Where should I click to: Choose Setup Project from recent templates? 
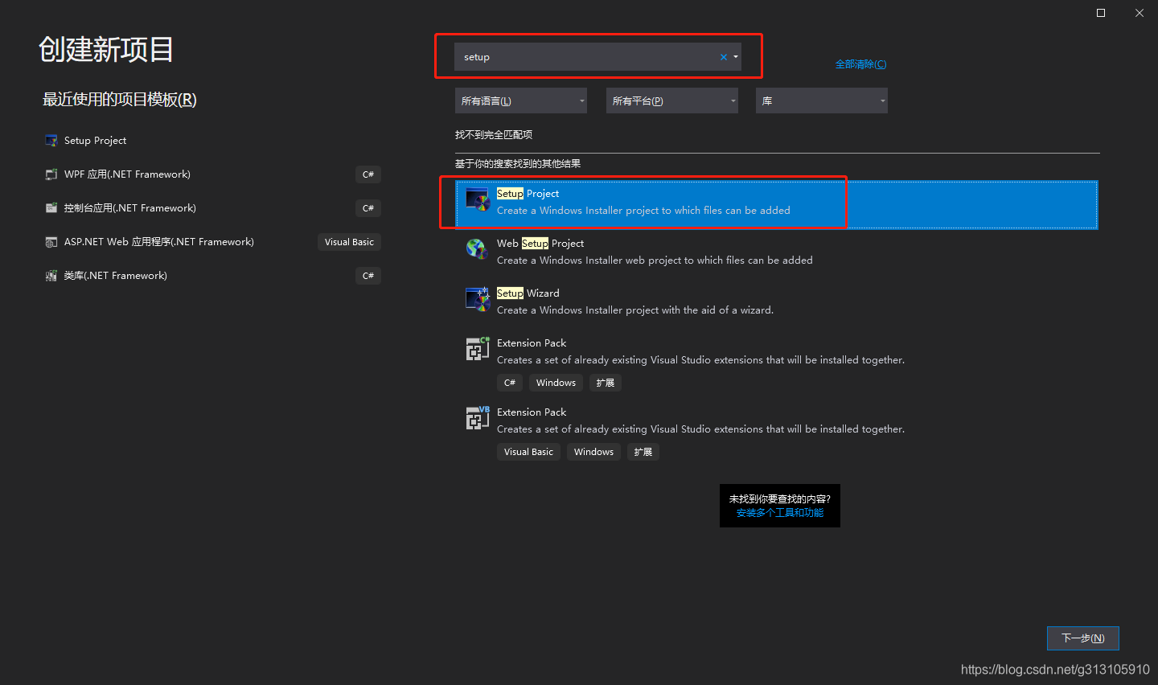click(x=212, y=141)
